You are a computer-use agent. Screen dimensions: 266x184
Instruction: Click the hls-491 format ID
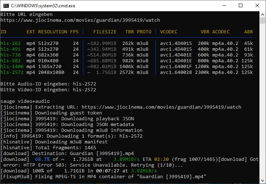11,49
